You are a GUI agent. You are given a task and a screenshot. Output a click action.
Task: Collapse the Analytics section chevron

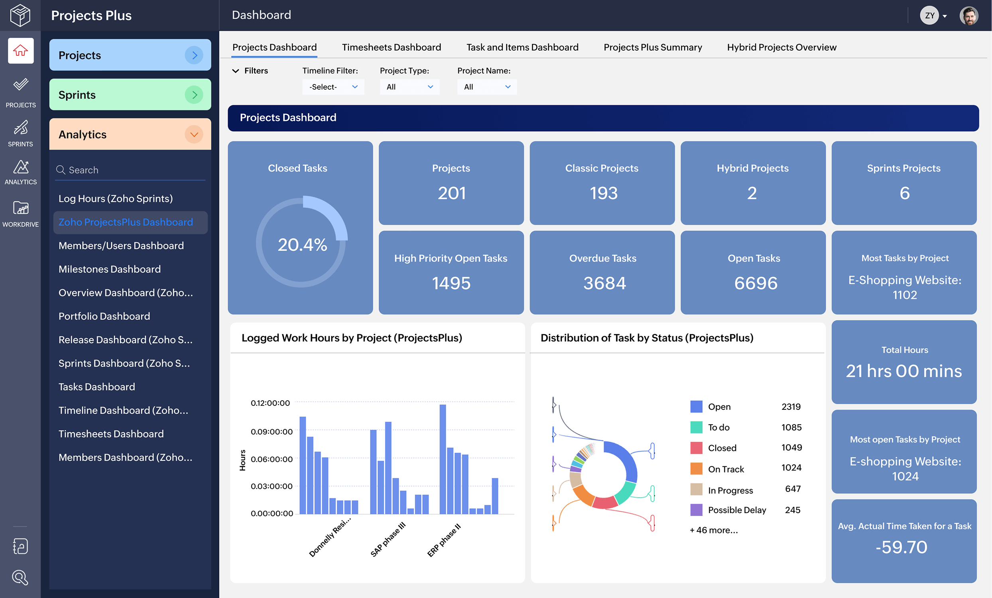coord(195,134)
